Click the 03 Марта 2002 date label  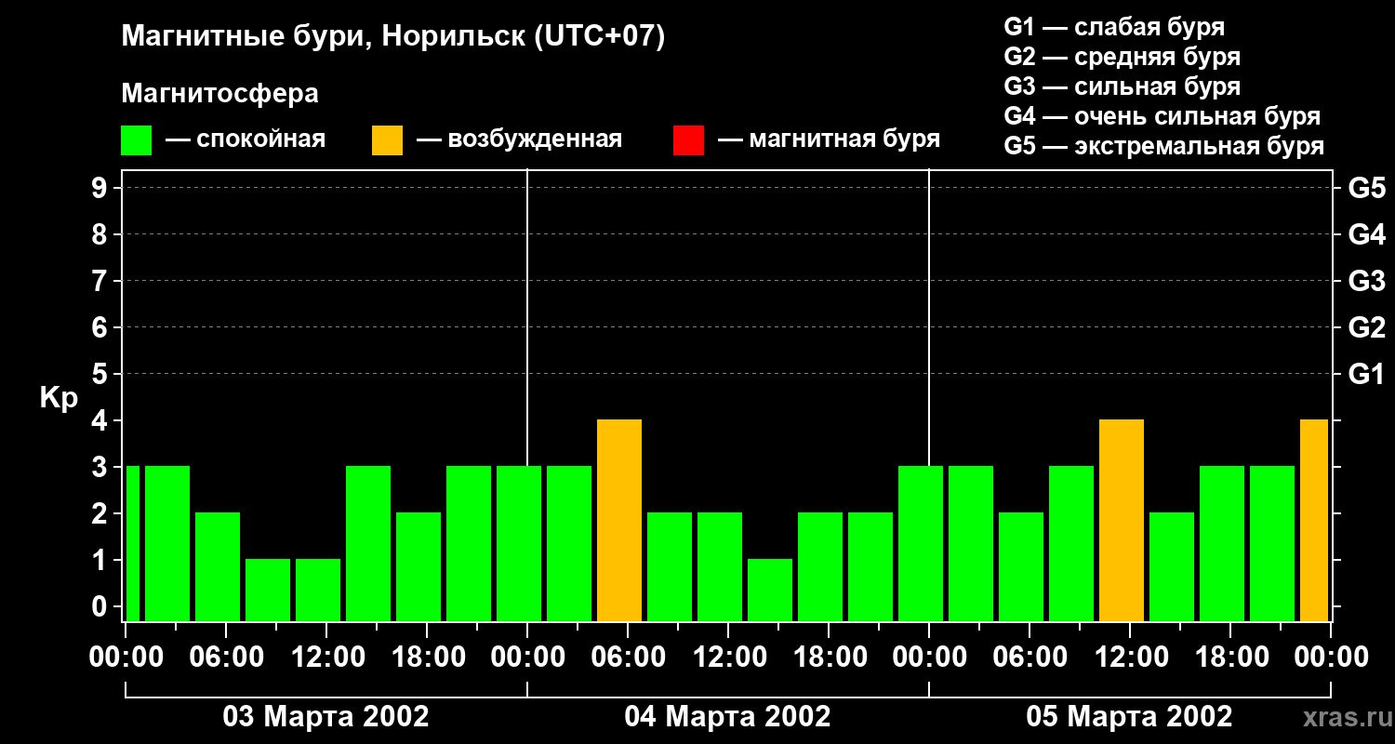(x=325, y=717)
